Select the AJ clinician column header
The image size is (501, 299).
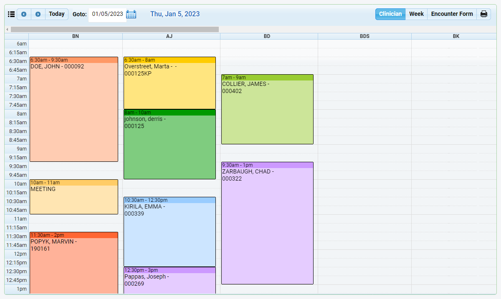pyautogui.click(x=169, y=36)
